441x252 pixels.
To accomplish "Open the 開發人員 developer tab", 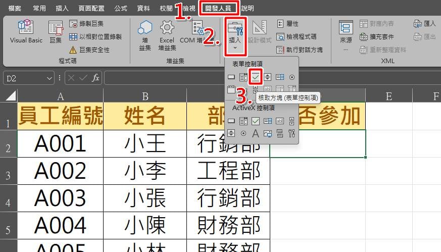I will pos(219,9).
